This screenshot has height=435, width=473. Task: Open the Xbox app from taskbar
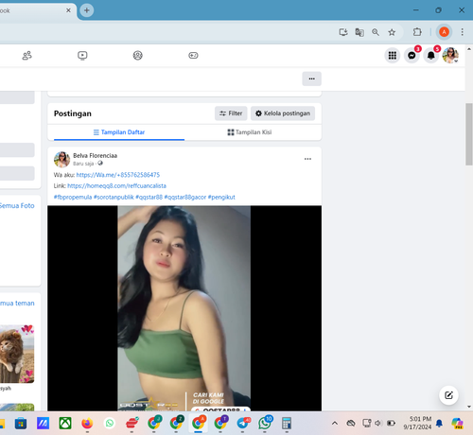65,424
